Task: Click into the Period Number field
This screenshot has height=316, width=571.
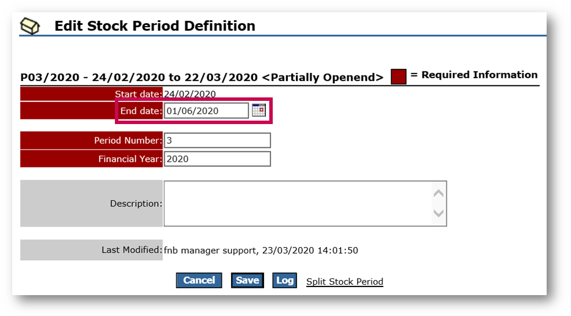Action: [217, 140]
